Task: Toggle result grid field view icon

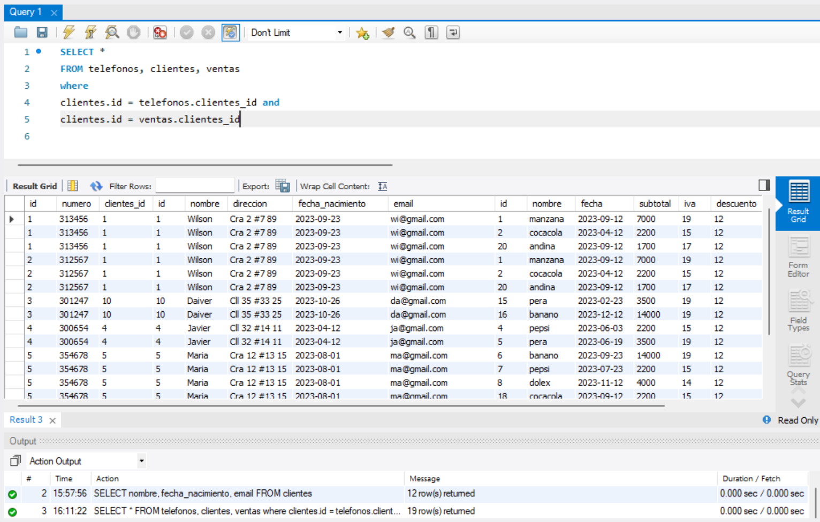Action: click(73, 186)
